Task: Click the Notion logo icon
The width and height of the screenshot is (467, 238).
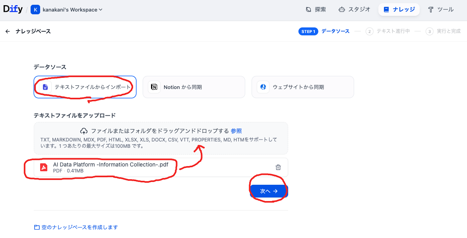Action: click(x=154, y=87)
